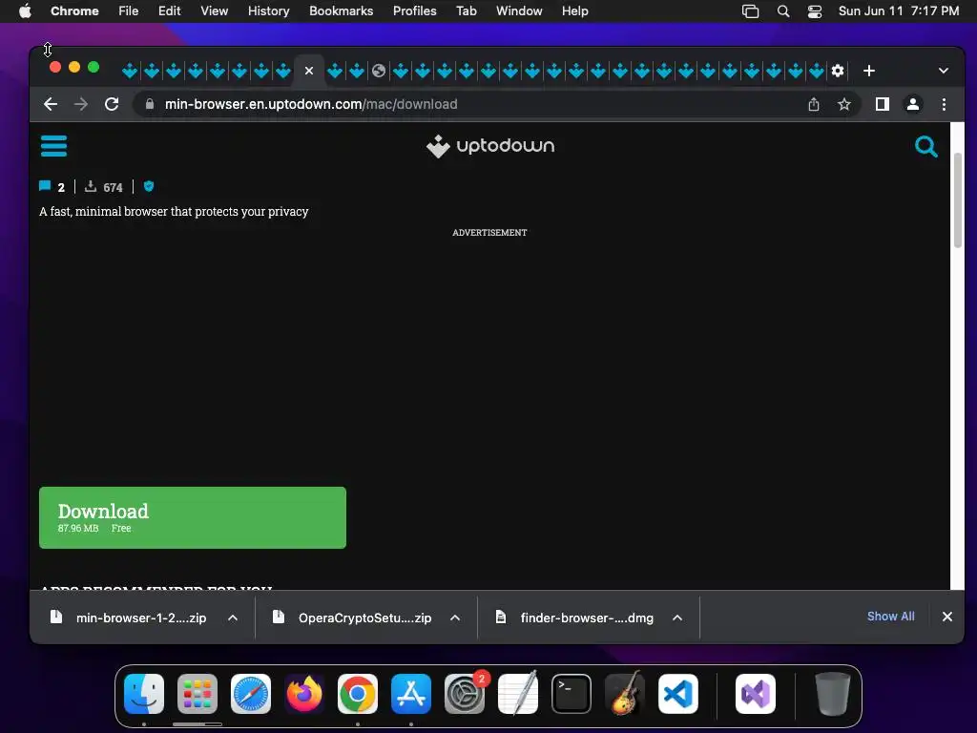Switch to the globe icon tab
The height and width of the screenshot is (733, 977).
coord(379,71)
